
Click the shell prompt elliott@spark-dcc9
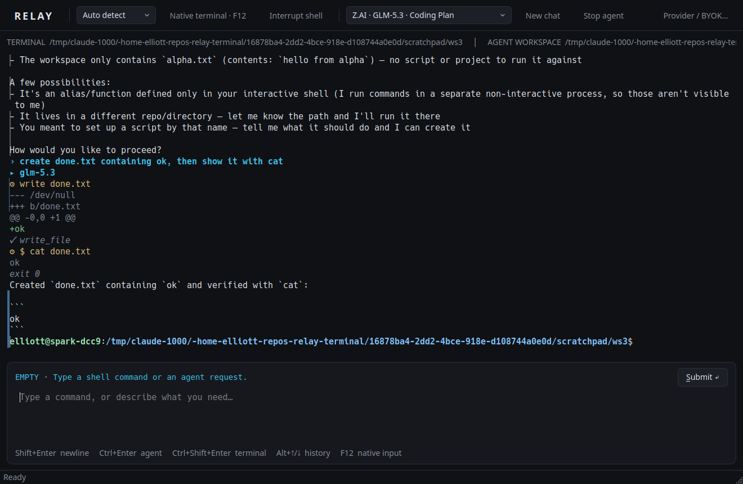click(x=55, y=342)
